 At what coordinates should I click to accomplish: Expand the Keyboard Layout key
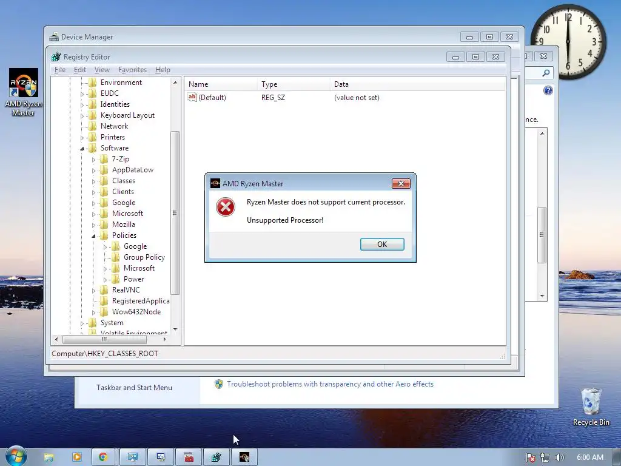[x=82, y=116]
